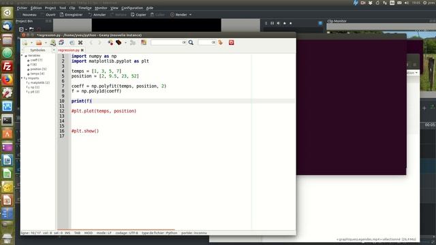Click Enregistrer button in Kdenlive toolbar
This screenshot has height=245, width=436.
coord(71,15)
